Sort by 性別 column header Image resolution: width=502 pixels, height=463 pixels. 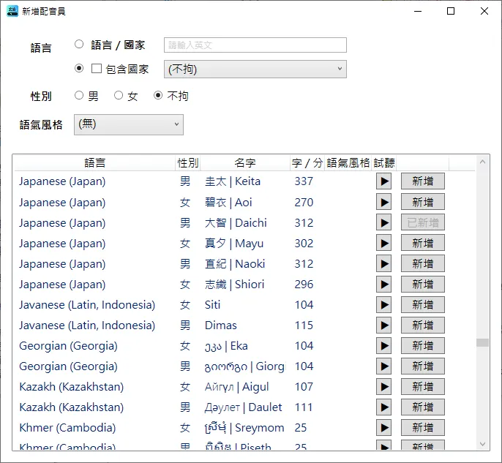pyautogui.click(x=188, y=163)
